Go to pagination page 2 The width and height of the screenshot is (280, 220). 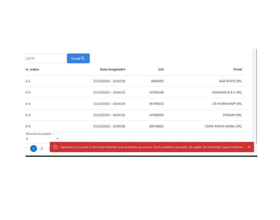(x=42, y=149)
